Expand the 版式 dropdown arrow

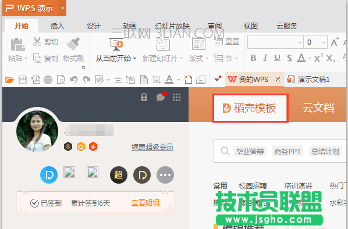pos(207,59)
